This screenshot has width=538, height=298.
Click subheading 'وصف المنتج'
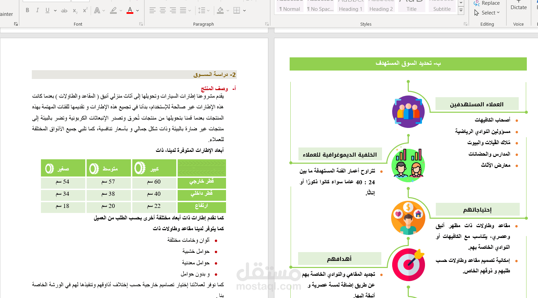215,88
